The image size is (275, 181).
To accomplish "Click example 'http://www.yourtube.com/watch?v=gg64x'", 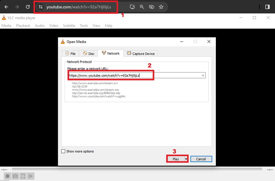I will [99, 97].
